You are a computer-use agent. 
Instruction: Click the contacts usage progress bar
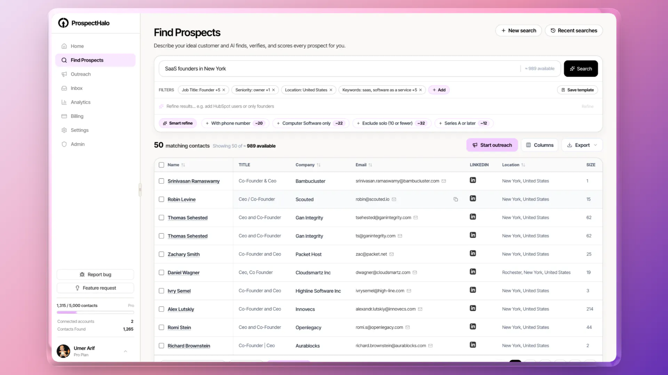click(x=95, y=312)
